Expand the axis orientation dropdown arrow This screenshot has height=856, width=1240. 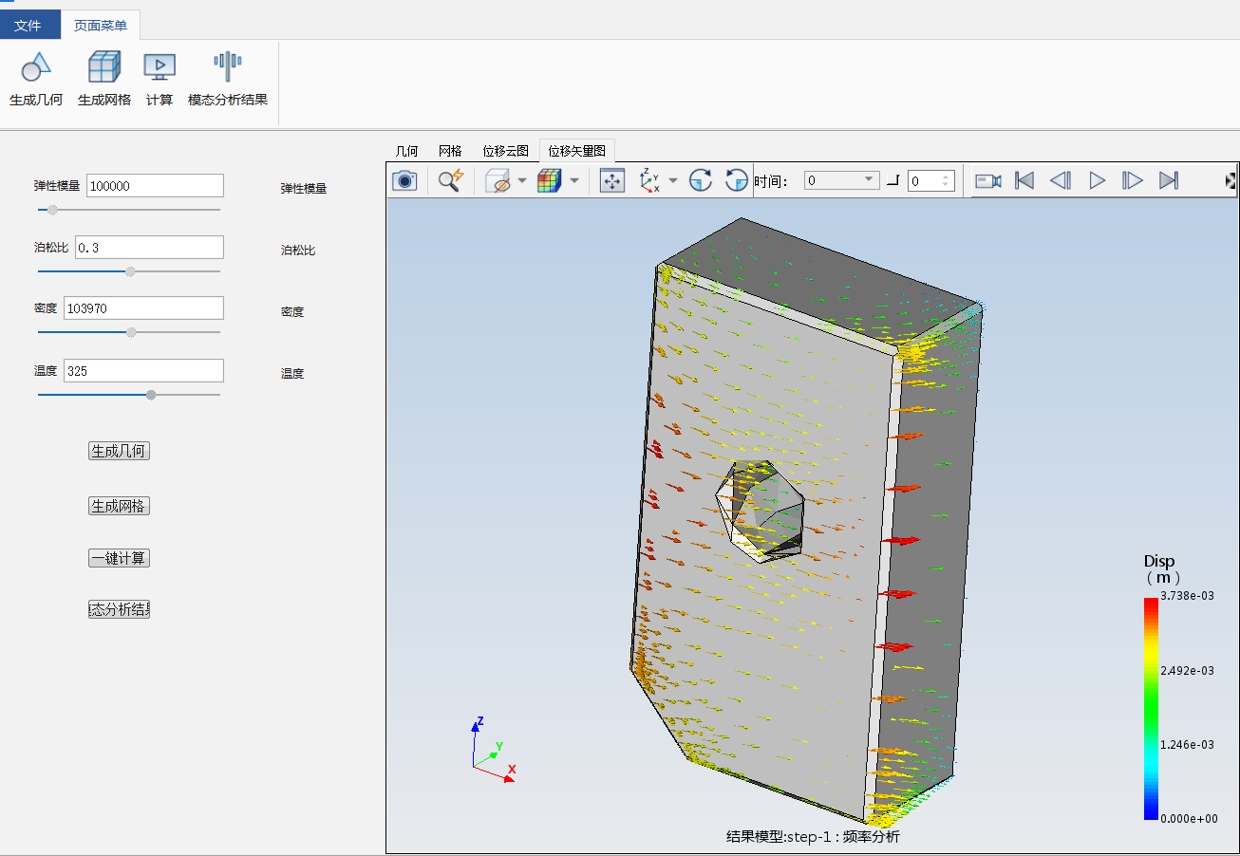(x=673, y=180)
